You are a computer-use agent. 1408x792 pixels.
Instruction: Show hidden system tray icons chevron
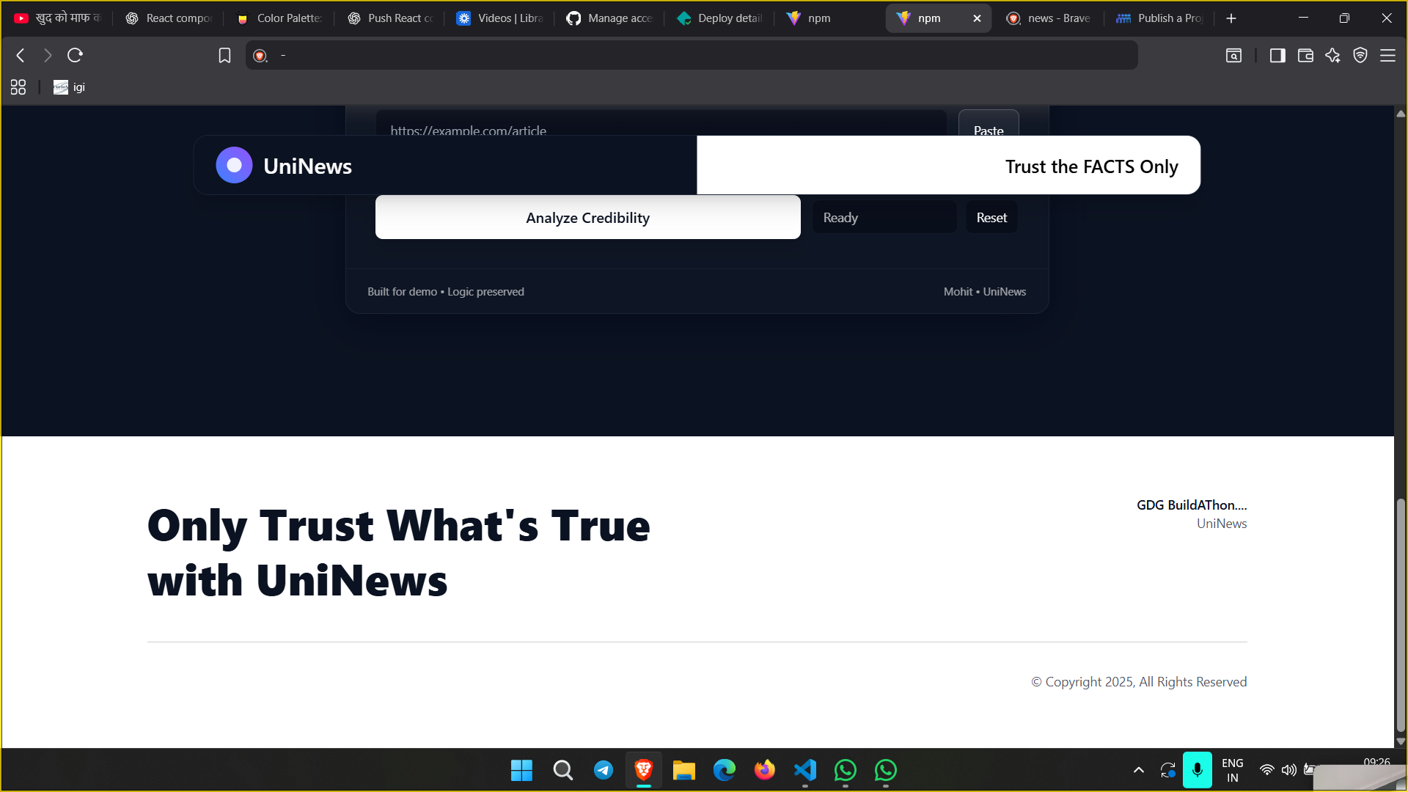[x=1139, y=770]
